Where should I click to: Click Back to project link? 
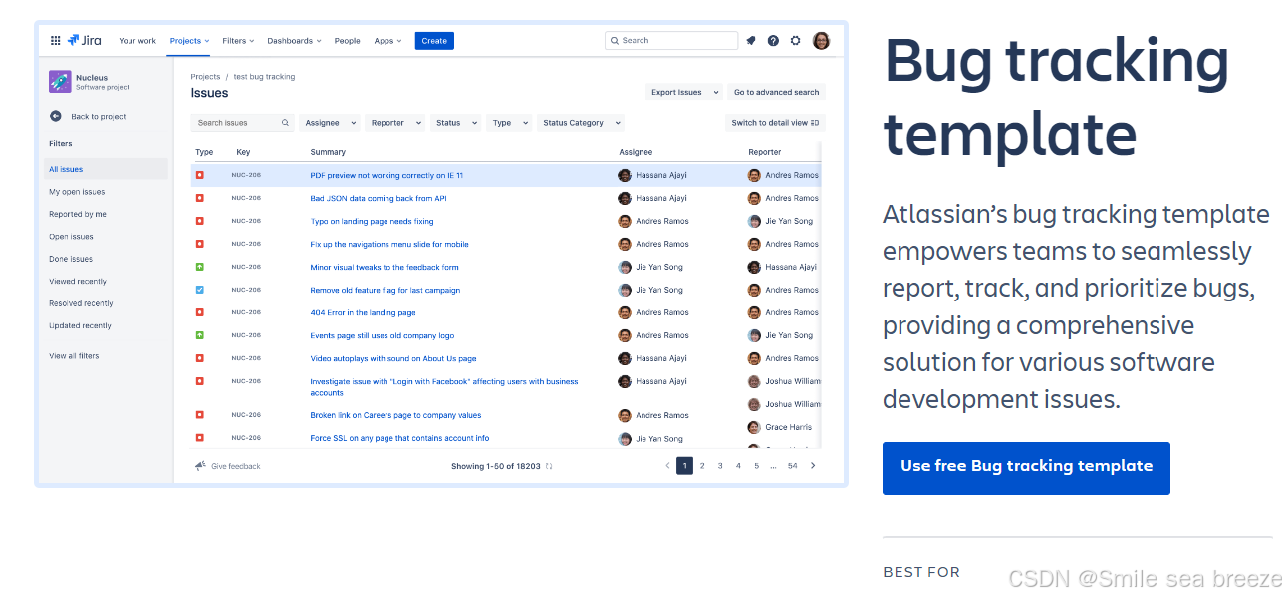(99, 117)
